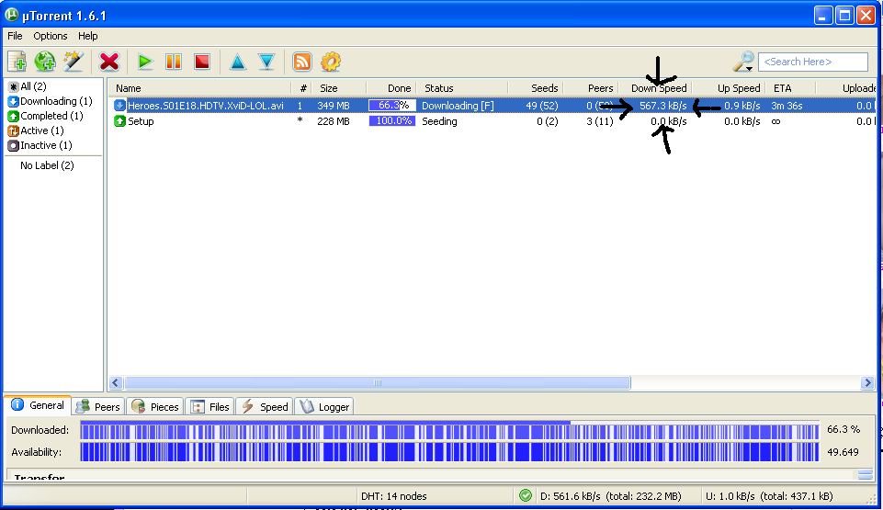The width and height of the screenshot is (883, 510).
Task: Open Preferences via the gear icon
Action: coord(331,62)
